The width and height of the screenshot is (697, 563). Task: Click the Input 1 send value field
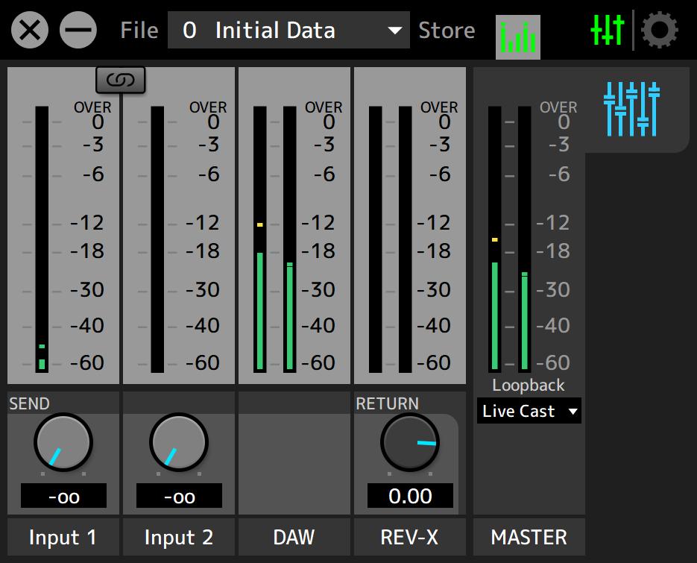tap(63, 497)
